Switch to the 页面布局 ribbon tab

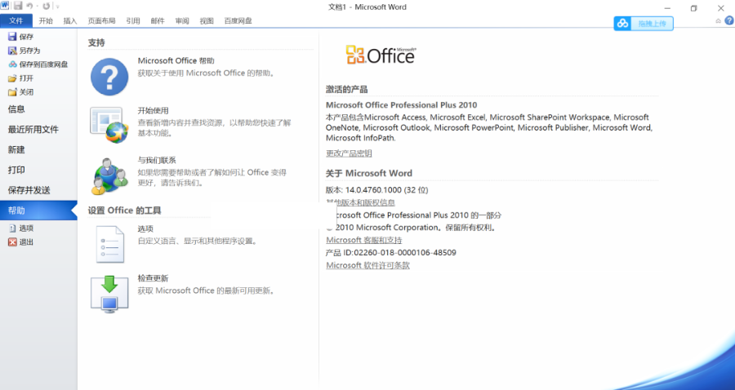(x=102, y=20)
